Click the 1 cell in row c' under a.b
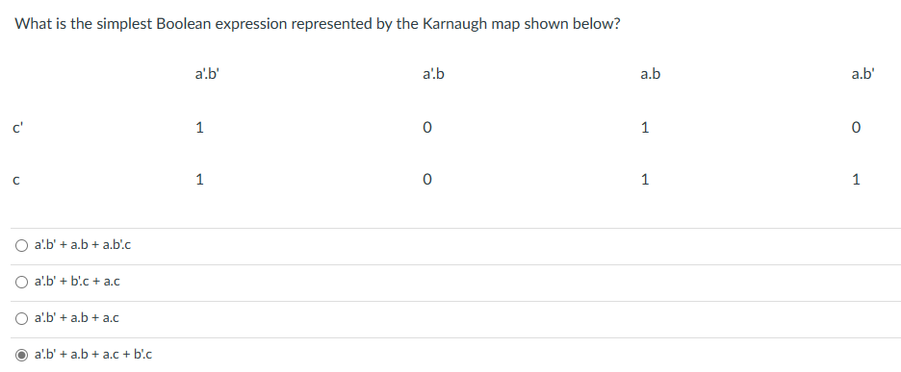This screenshot has width=901, height=372. tap(645, 128)
